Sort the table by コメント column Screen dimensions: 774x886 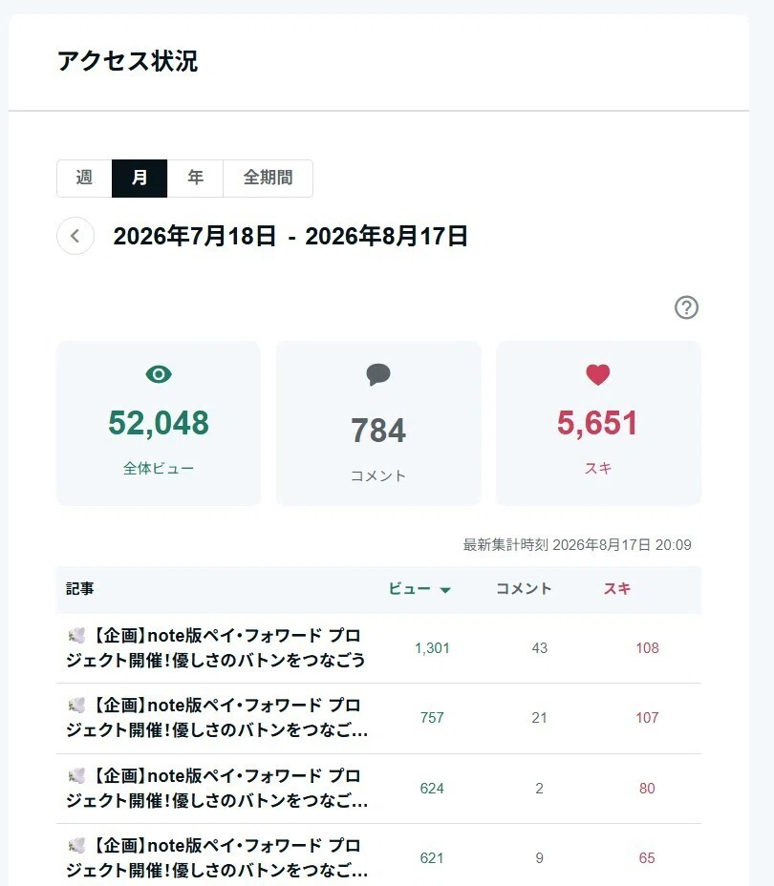coord(524,589)
